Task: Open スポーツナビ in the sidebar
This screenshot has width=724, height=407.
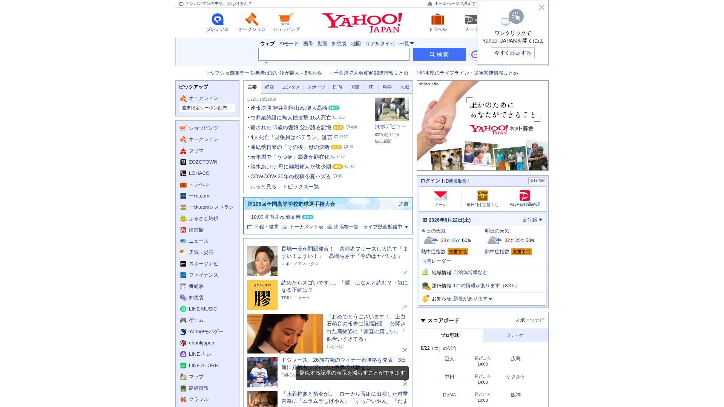Action: click(203, 264)
